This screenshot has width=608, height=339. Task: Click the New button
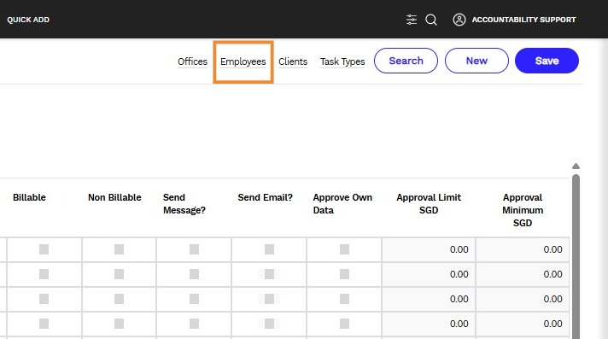click(476, 61)
